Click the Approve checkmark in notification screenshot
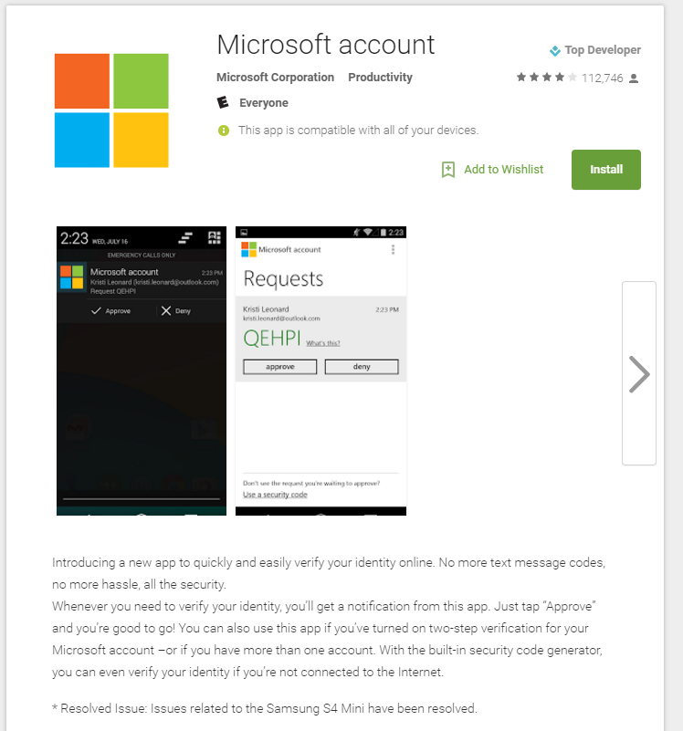 point(96,311)
